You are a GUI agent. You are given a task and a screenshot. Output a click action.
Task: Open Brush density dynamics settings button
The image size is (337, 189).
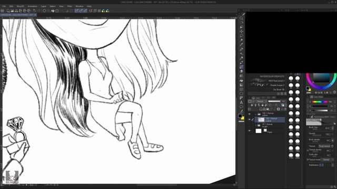(x=332, y=141)
